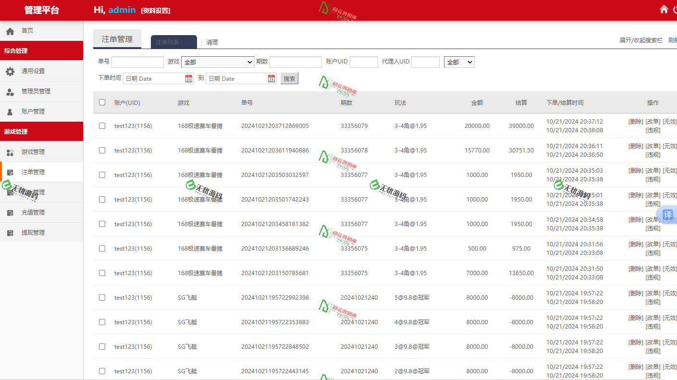
Task: Click the 搜索 search button
Action: click(289, 78)
